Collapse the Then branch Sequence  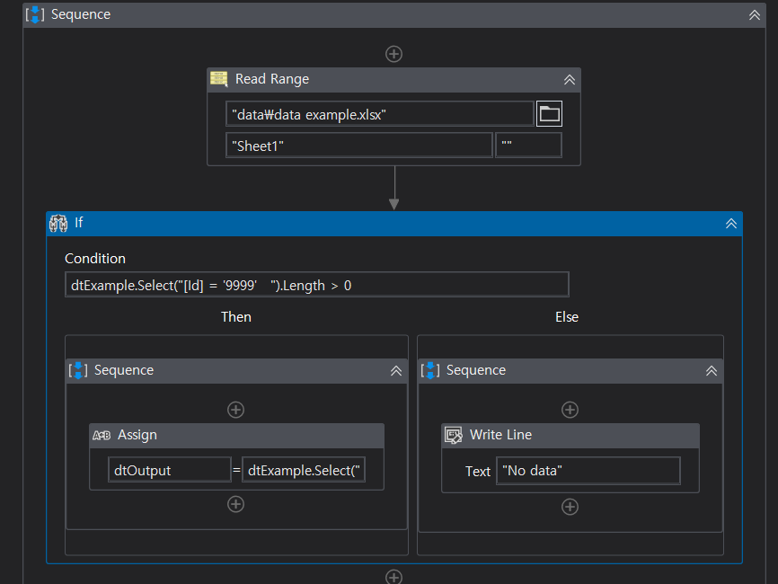point(396,371)
